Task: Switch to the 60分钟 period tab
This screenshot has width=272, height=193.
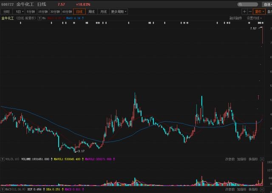Action: click(x=67, y=12)
